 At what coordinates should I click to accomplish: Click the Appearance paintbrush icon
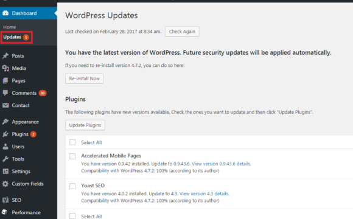pos(5,122)
